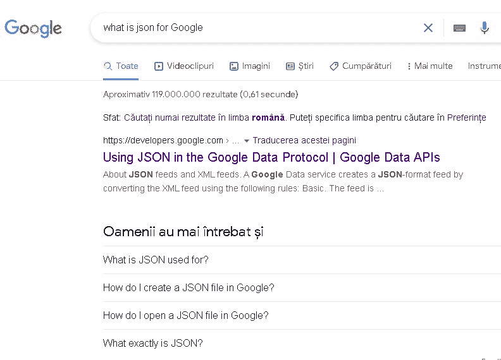The image size is (501, 360).
Task: Select the Toate results tab
Action: (x=121, y=66)
